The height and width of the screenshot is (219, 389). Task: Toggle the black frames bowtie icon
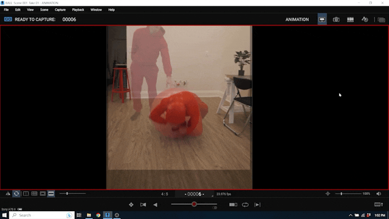pos(143,204)
